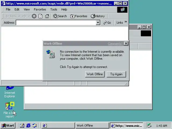Launch Internet Explorer from quick launch

coord(28,126)
